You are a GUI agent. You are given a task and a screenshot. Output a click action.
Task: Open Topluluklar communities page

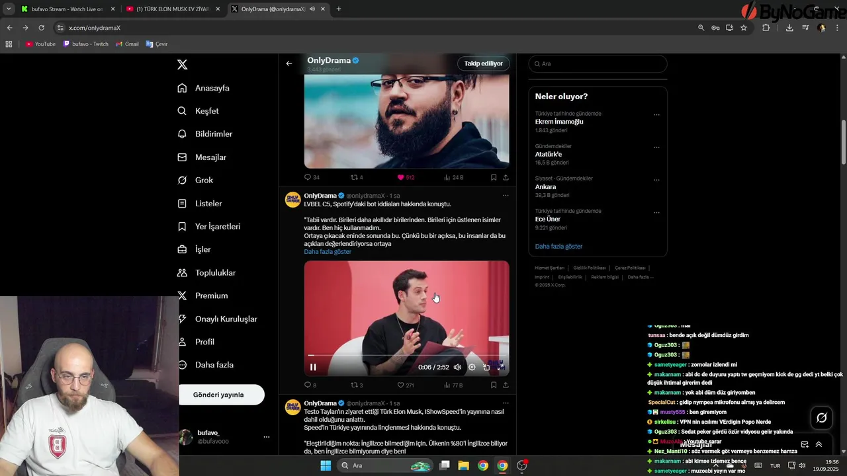[207, 273]
